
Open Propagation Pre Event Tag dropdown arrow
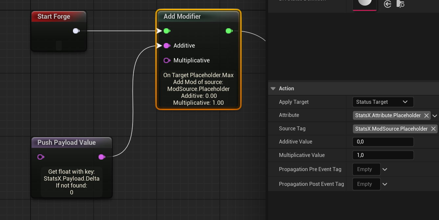385,169
